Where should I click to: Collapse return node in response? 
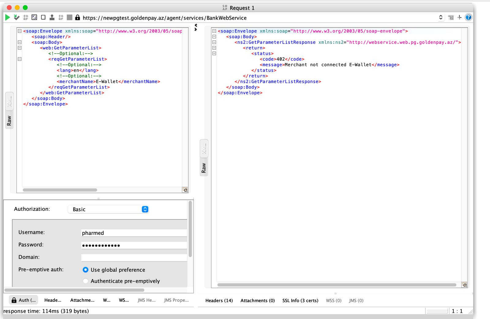[x=214, y=48]
